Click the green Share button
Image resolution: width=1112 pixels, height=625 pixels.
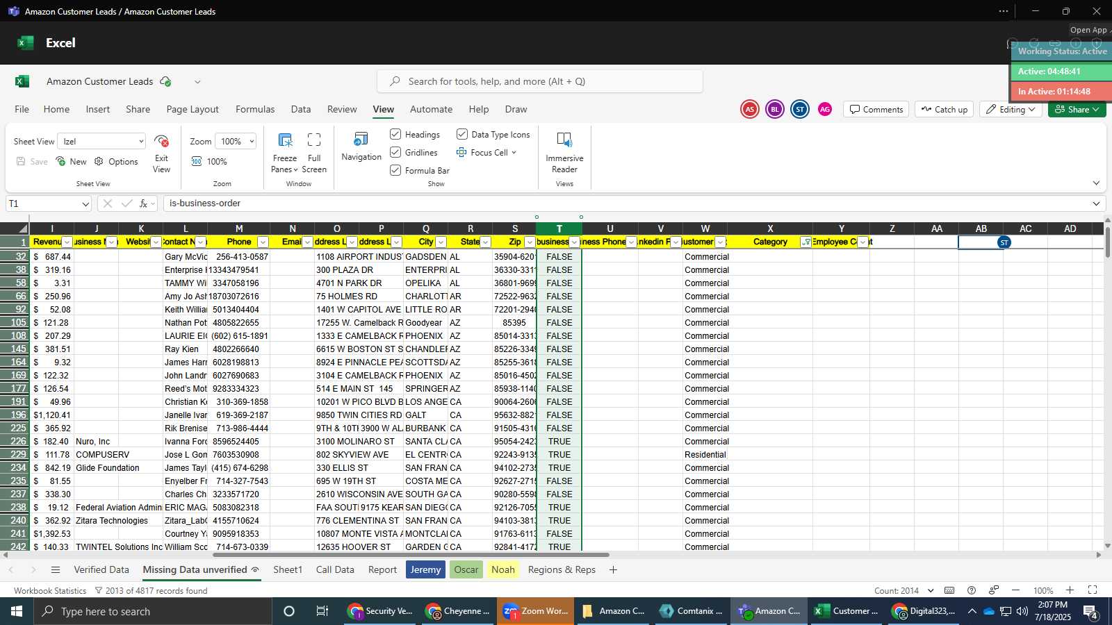point(1077,109)
